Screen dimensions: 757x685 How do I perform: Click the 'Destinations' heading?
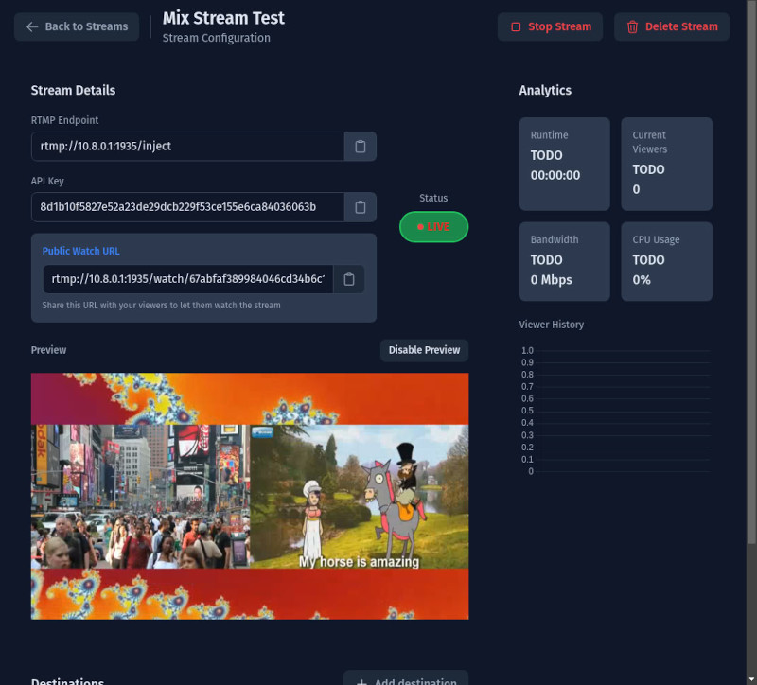tap(67, 681)
